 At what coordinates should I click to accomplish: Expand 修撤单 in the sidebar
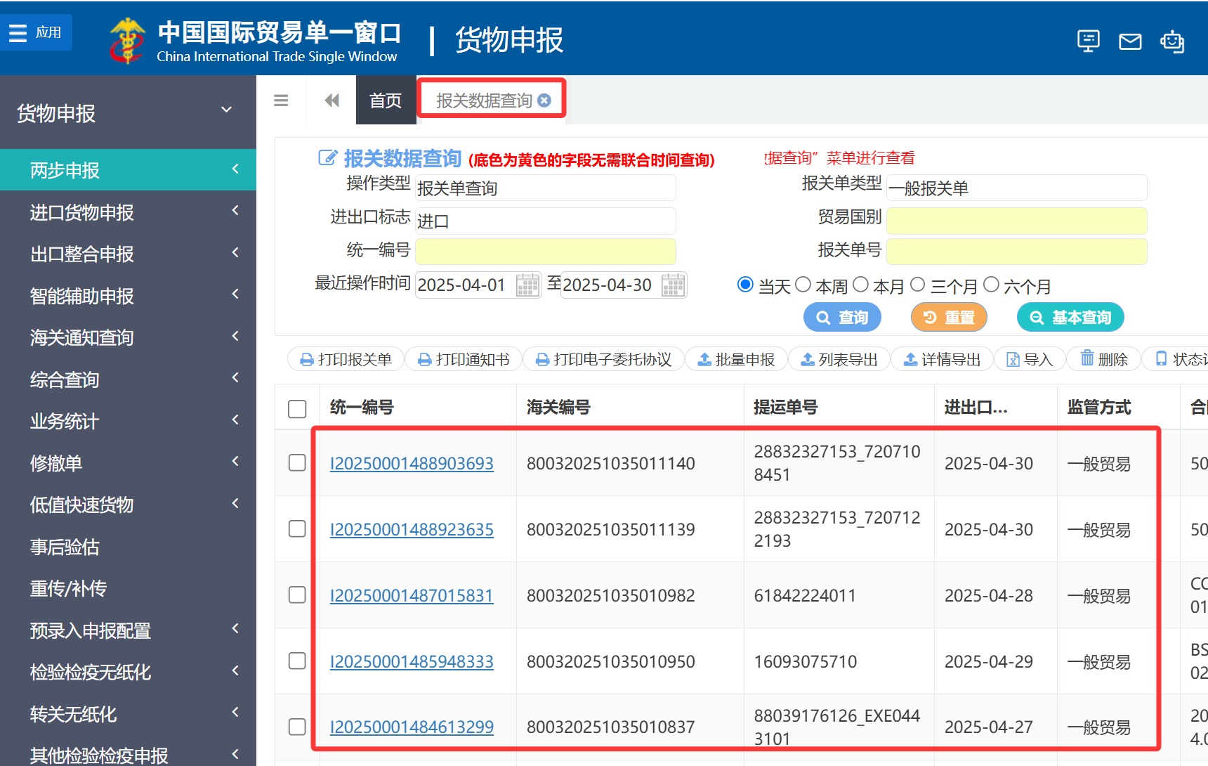click(128, 463)
